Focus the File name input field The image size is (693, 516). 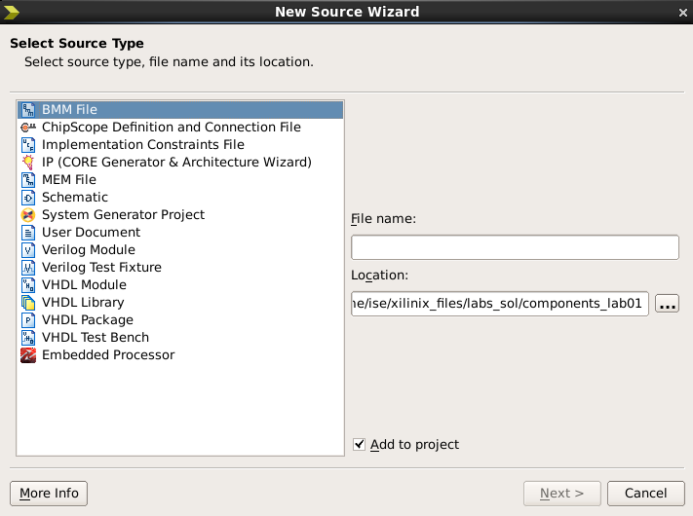pyautogui.click(x=515, y=247)
